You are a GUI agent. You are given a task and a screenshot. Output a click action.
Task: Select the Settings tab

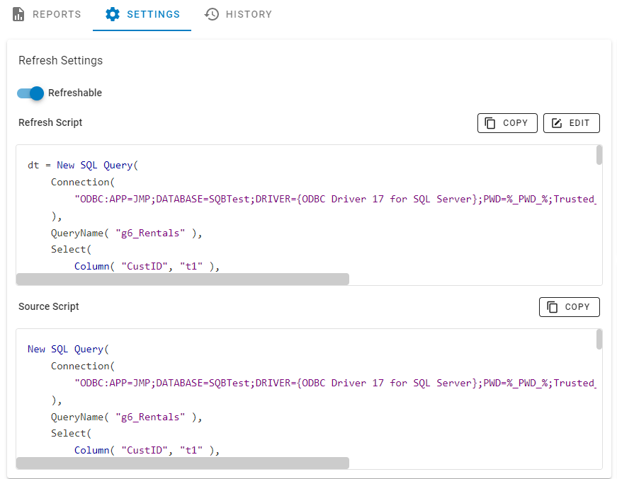[x=142, y=14]
